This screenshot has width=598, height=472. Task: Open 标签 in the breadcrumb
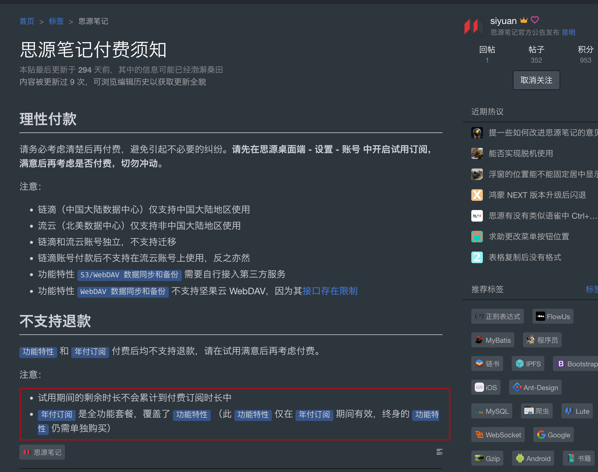click(x=56, y=21)
